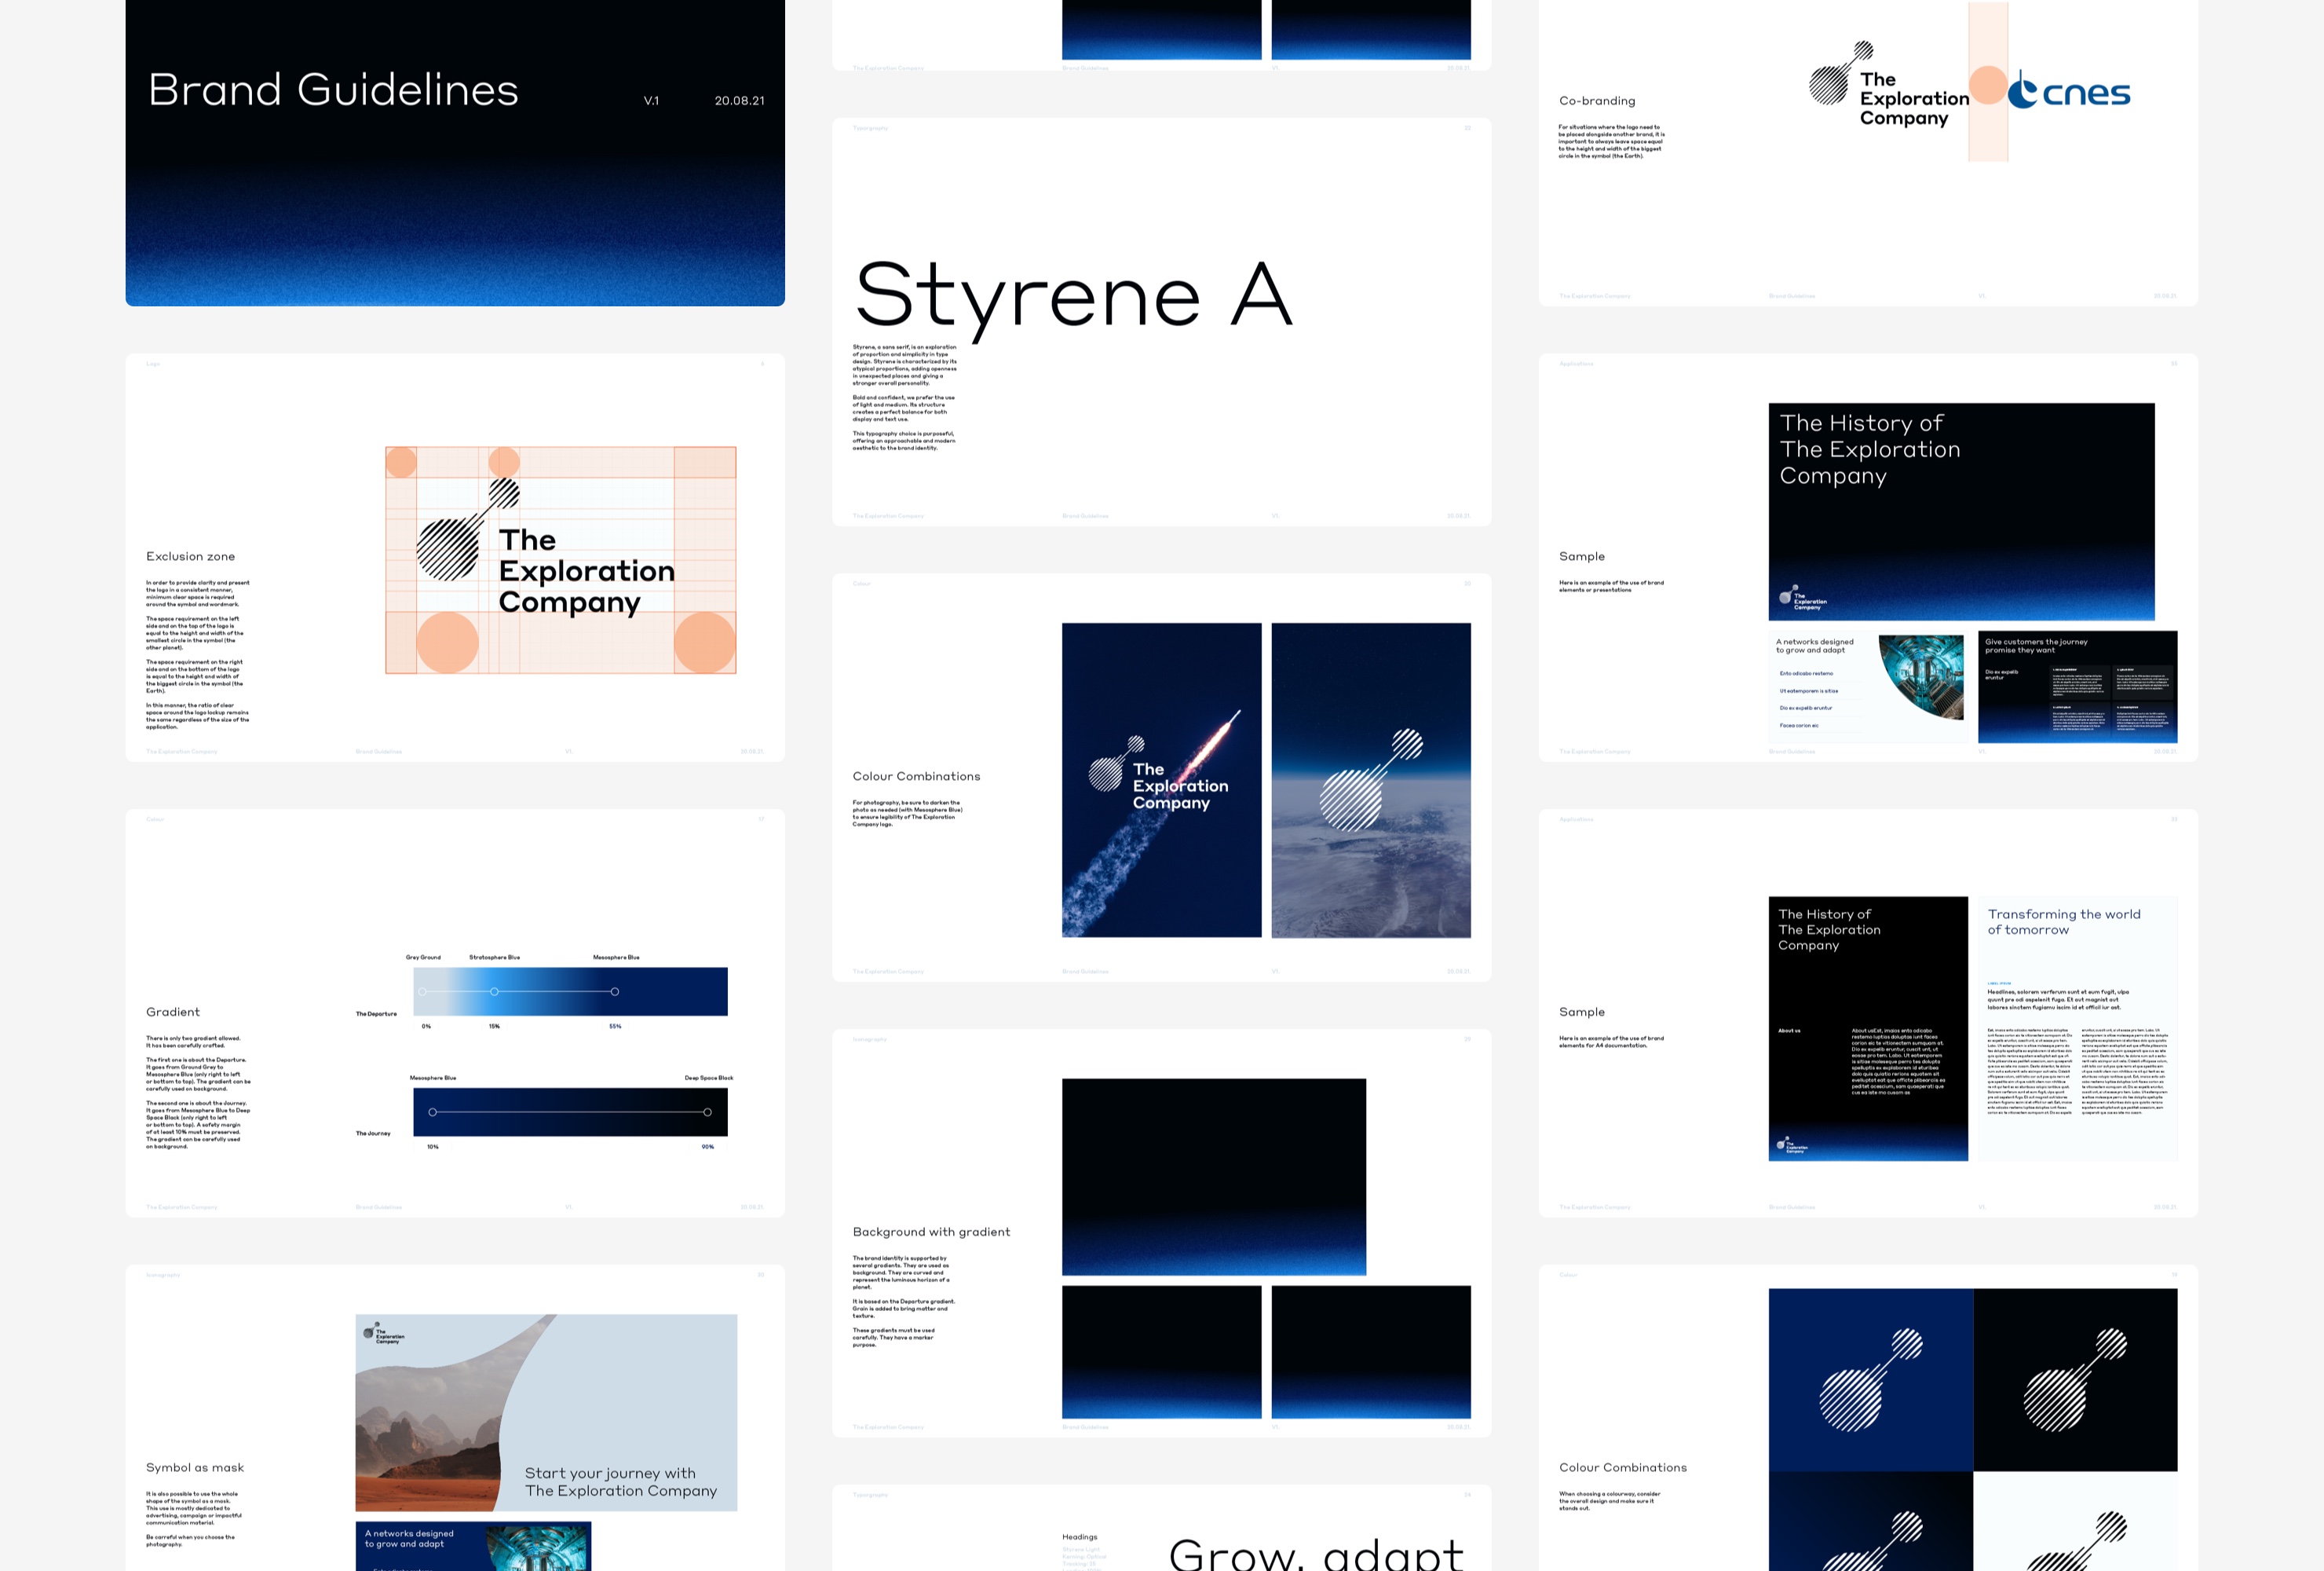The width and height of the screenshot is (2324, 1571).
Task: Select the lower-right small gradient background panel
Action: click(1371, 1352)
